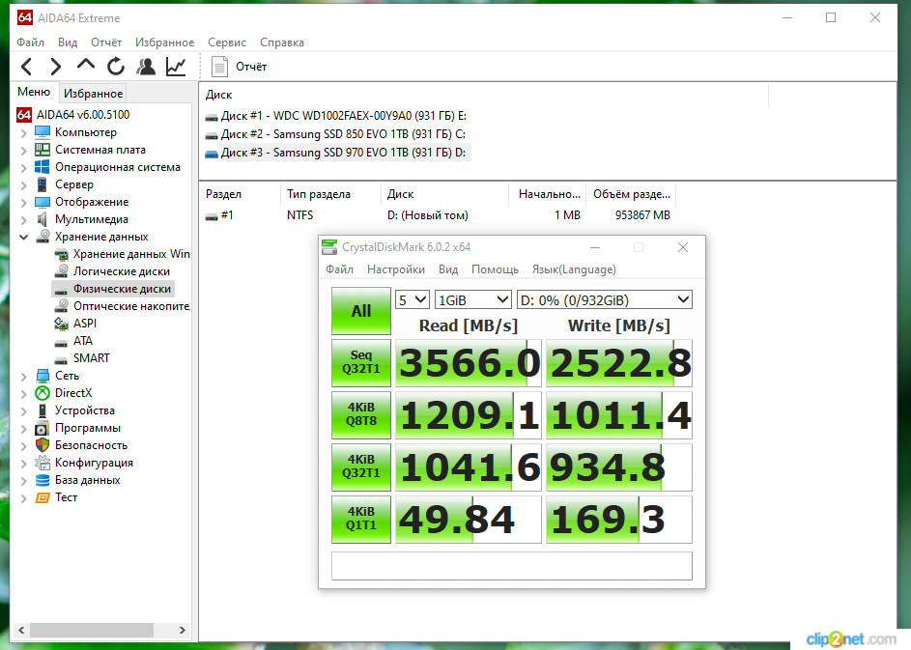Open CrystalDiskMark Помощь menu
911x650 pixels.
[495, 269]
